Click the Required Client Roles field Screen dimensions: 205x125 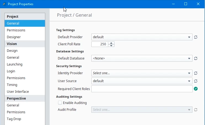142,89
